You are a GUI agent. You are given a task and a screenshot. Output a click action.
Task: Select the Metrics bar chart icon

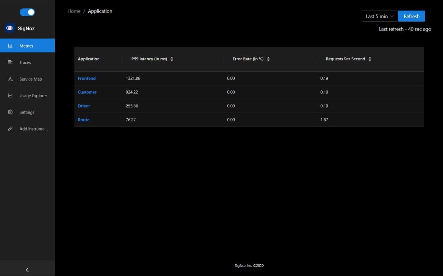[10, 46]
